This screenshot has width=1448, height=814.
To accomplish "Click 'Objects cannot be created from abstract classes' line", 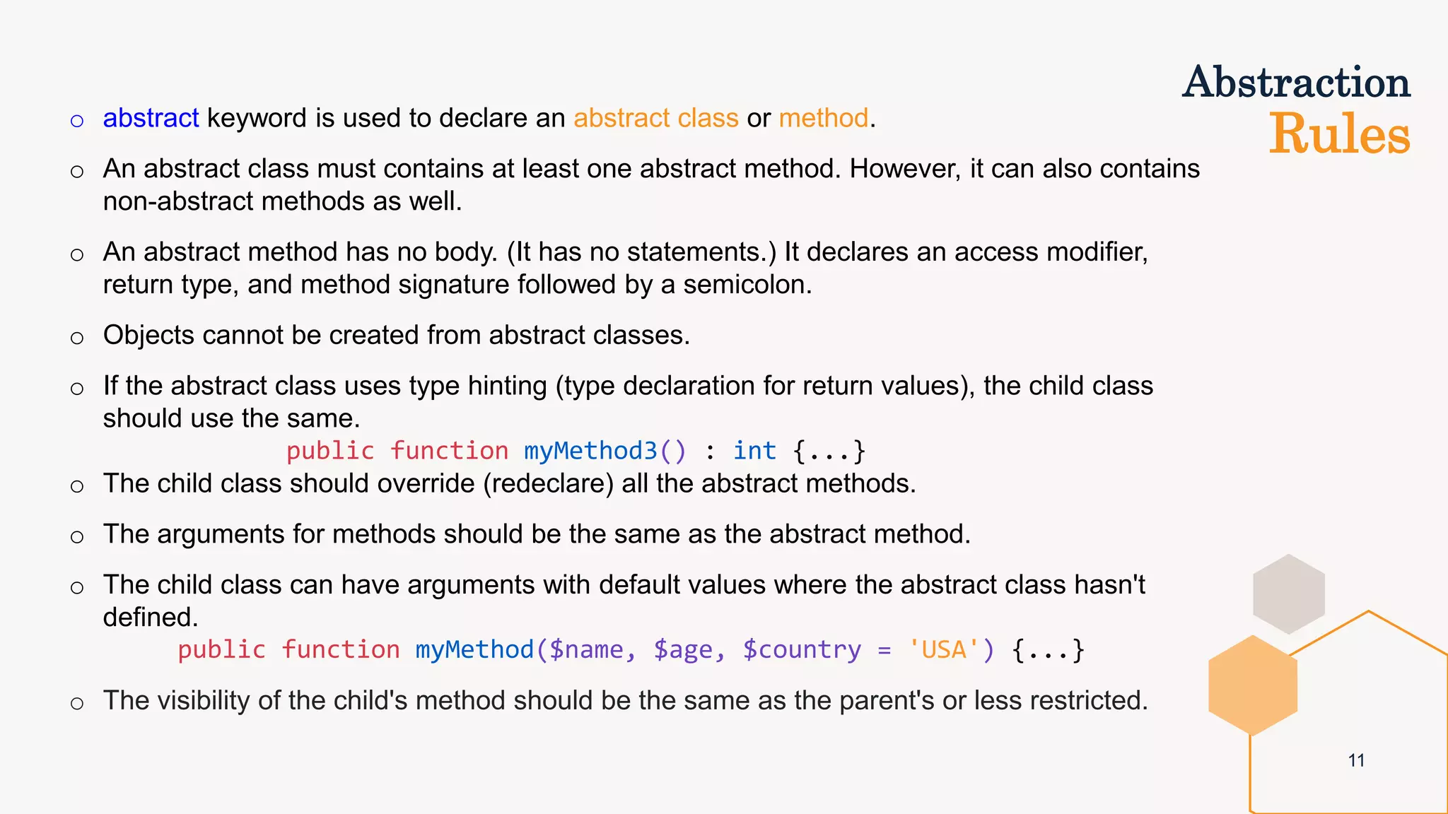I will tap(396, 335).
